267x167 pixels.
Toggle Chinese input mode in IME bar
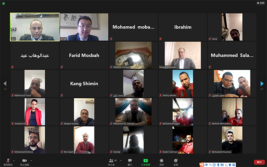206,165
